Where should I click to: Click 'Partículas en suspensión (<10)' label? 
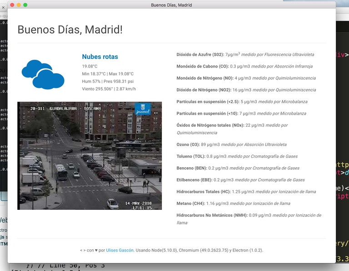pyautogui.click(x=207, y=113)
